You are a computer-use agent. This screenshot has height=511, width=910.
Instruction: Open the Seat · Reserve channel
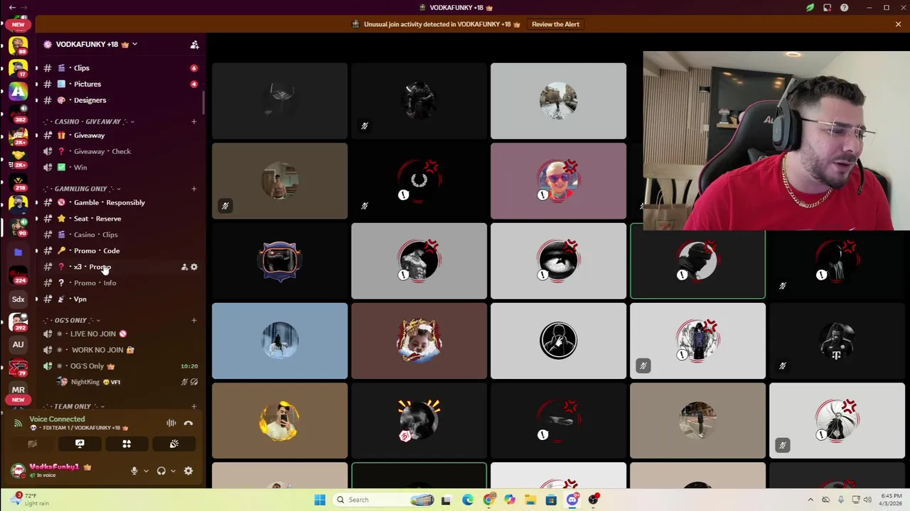tap(119, 219)
